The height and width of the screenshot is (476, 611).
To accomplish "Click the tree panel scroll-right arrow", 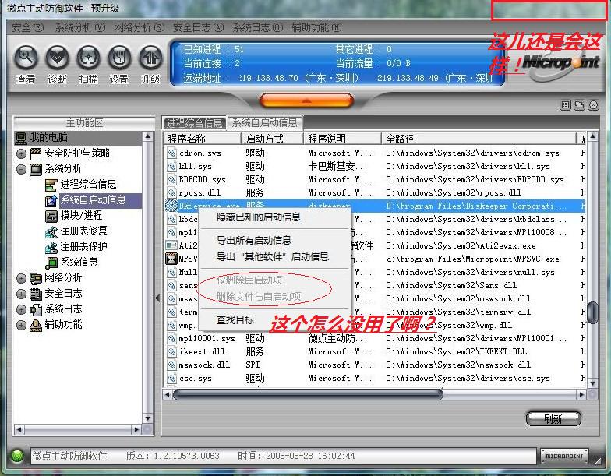I will click(136, 430).
